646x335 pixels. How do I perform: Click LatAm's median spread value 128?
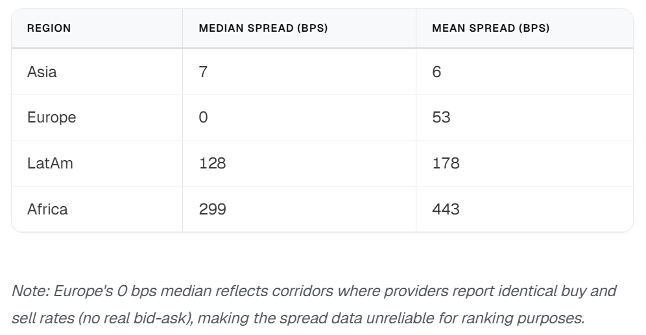click(x=212, y=163)
